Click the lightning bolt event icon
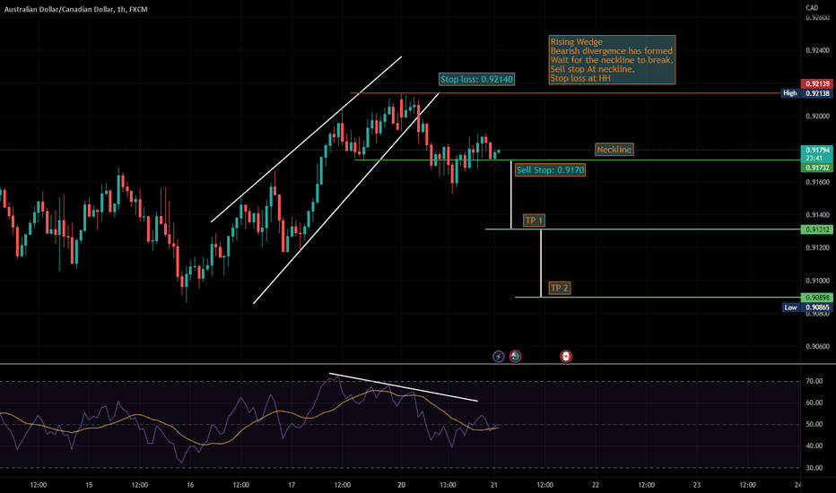The height and width of the screenshot is (493, 836). pyautogui.click(x=498, y=356)
